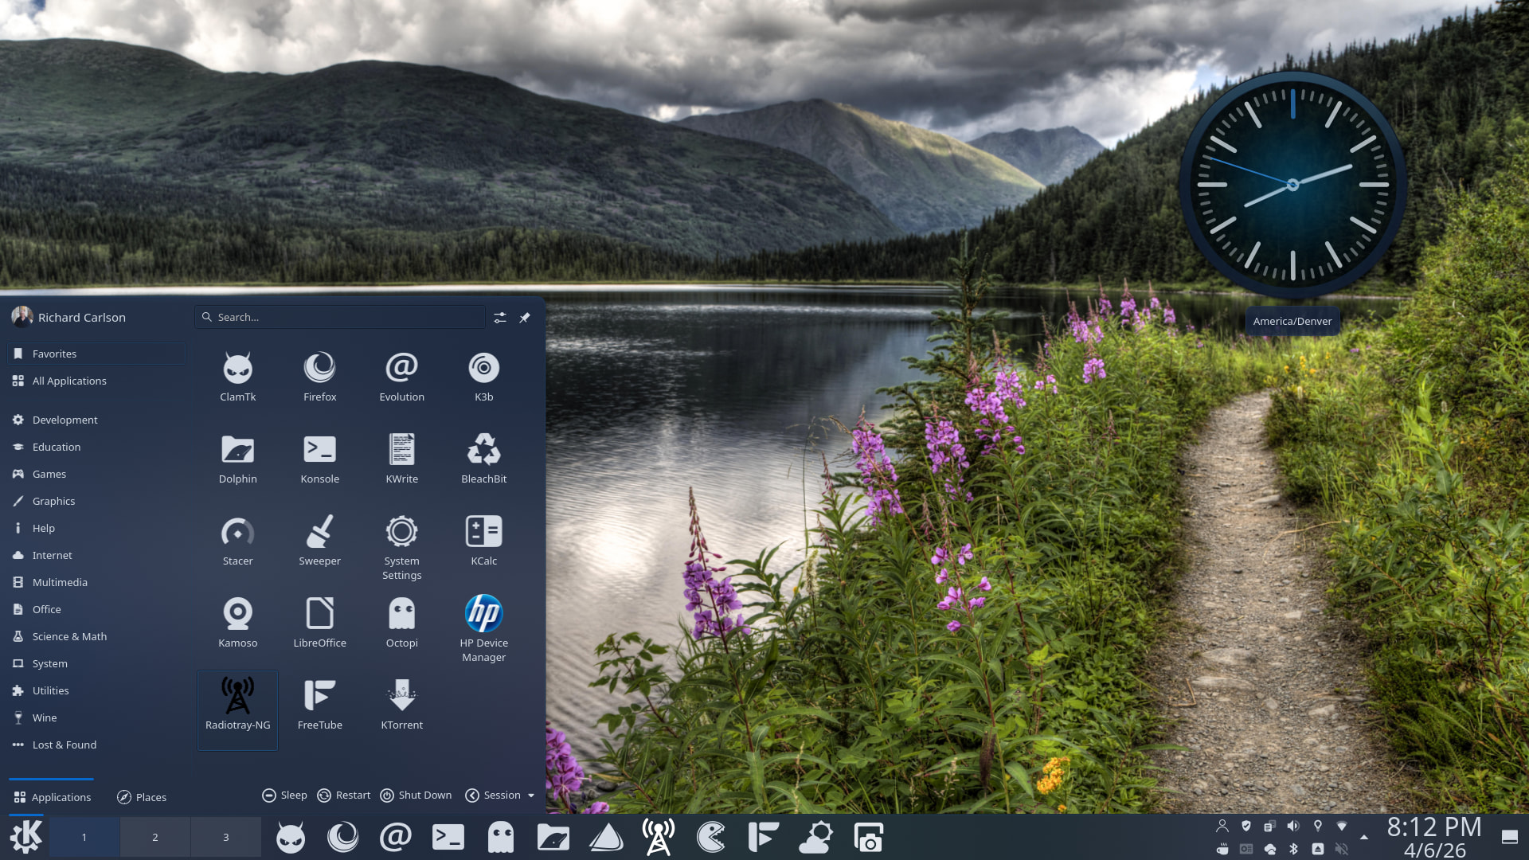Select the Multimedia category

(x=60, y=582)
